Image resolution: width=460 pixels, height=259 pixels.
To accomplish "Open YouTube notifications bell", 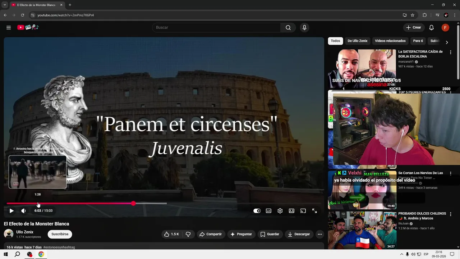I will 432,28.
